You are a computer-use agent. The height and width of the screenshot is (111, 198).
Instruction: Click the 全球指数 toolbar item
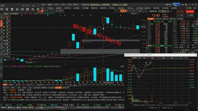point(76,8)
